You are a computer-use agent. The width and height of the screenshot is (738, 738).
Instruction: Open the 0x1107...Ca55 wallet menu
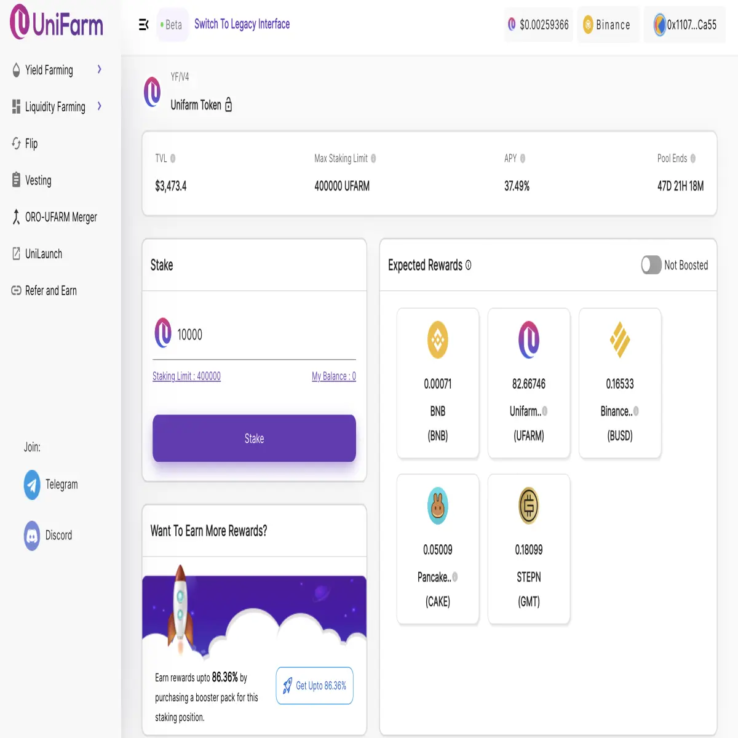click(x=684, y=25)
